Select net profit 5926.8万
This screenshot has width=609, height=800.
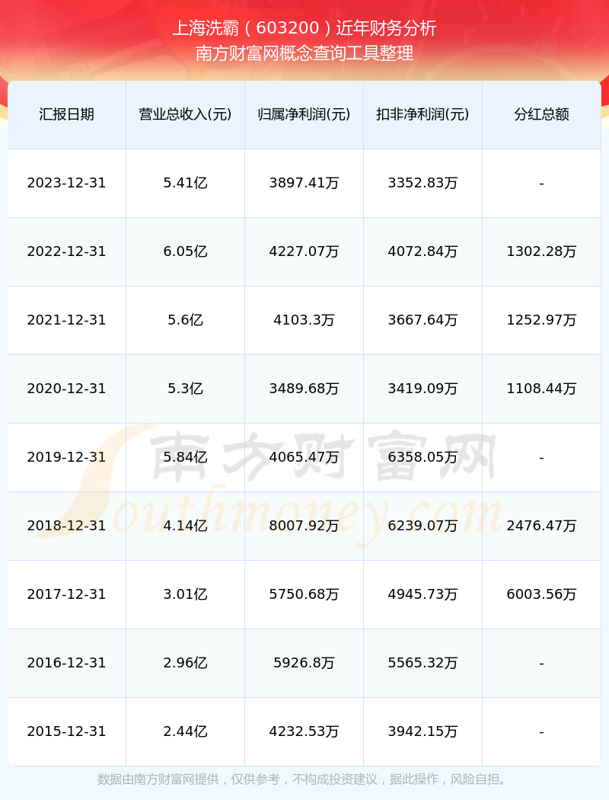point(304,663)
